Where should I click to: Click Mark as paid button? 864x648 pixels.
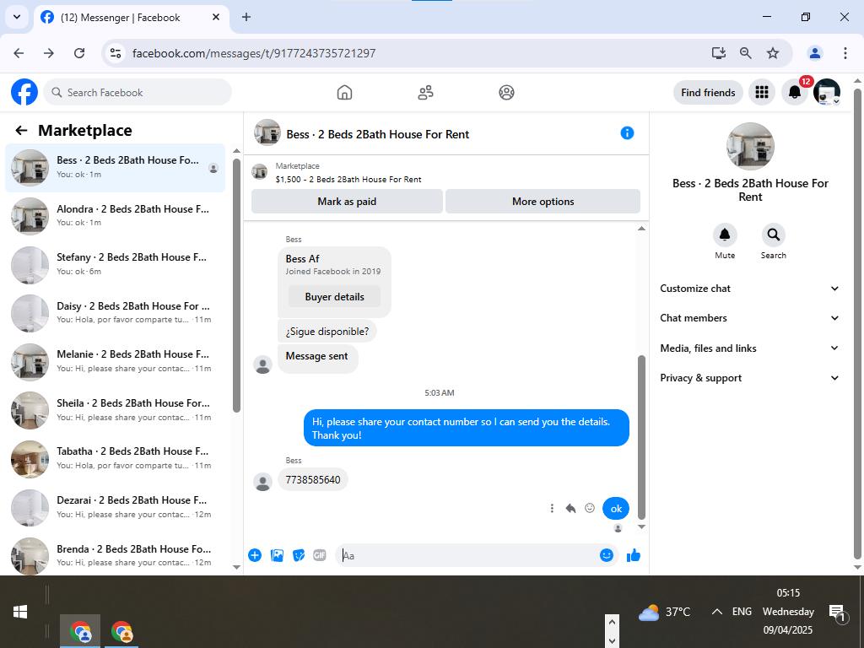click(x=347, y=201)
